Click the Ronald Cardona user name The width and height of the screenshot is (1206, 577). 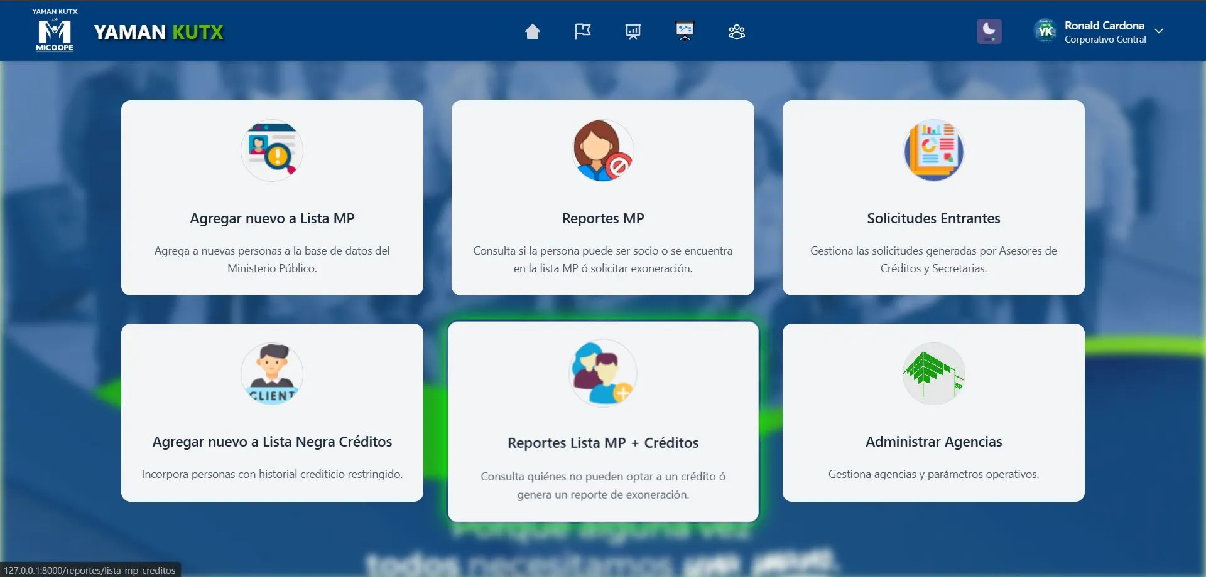1104,26
